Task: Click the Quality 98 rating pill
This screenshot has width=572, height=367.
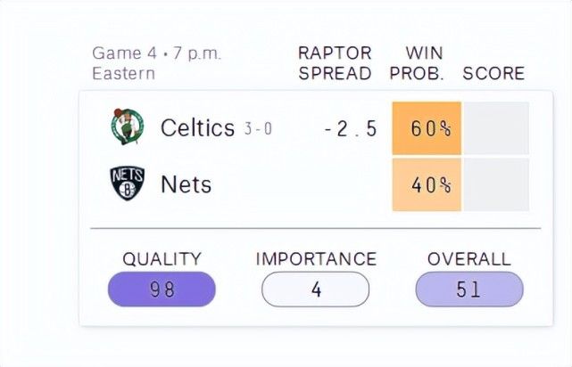Action: tap(162, 290)
